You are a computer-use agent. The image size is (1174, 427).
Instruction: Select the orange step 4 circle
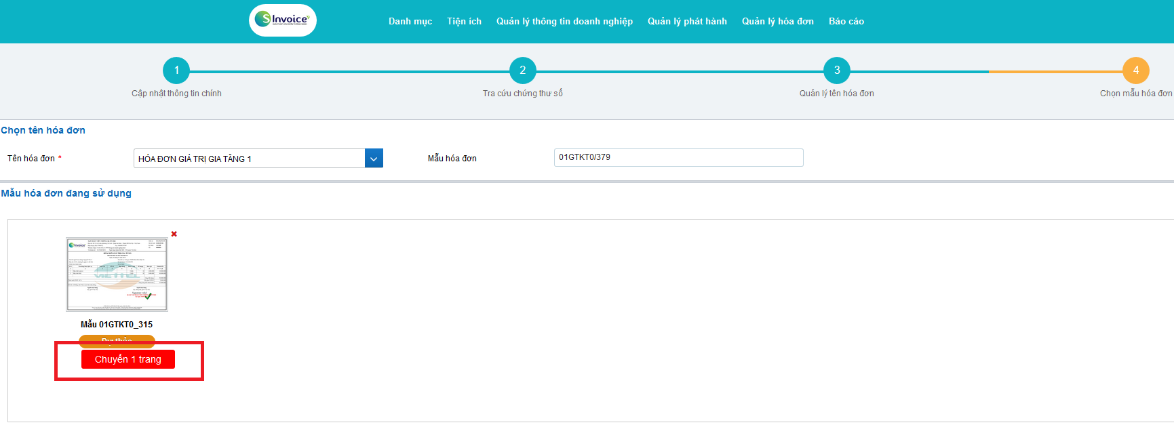(x=1135, y=70)
